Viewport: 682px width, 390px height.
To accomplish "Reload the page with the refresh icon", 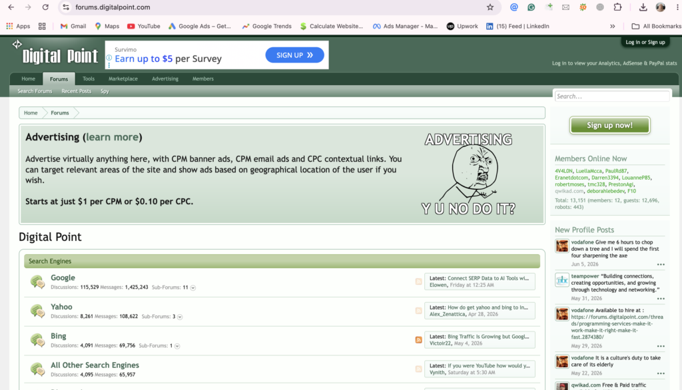I will 45,7.
